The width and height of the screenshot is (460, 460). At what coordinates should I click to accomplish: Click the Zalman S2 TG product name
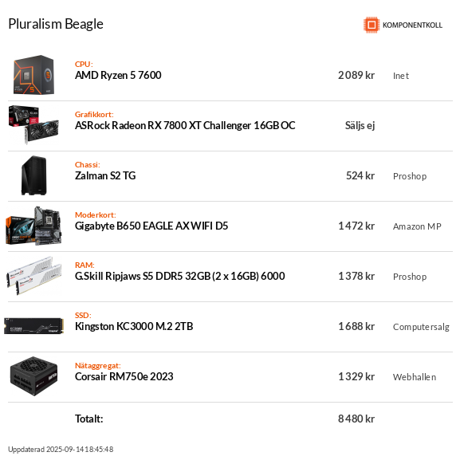[x=105, y=175]
